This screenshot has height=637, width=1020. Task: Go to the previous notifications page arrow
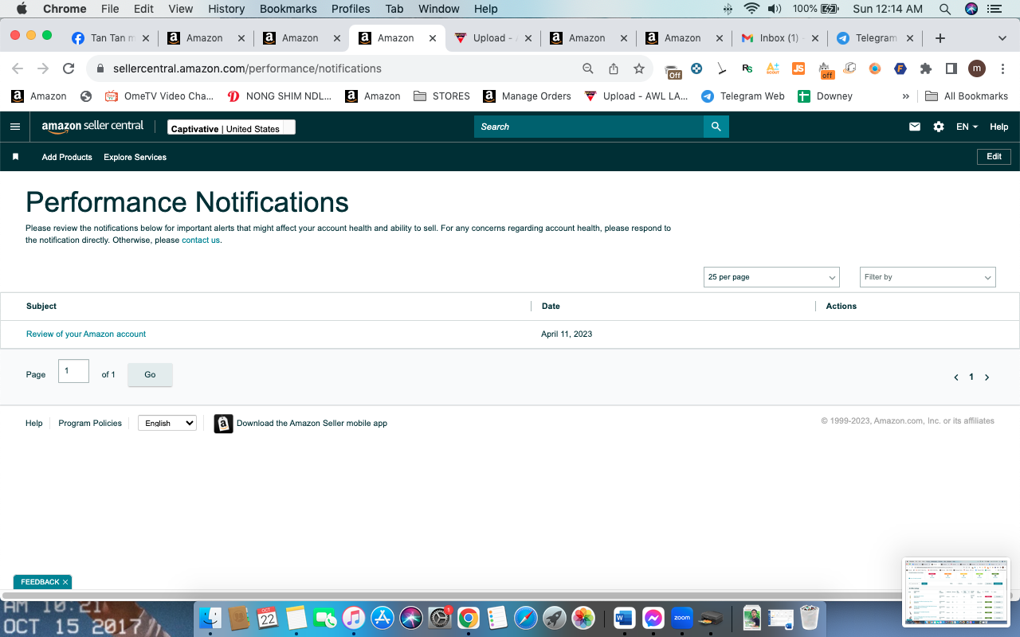[955, 377]
